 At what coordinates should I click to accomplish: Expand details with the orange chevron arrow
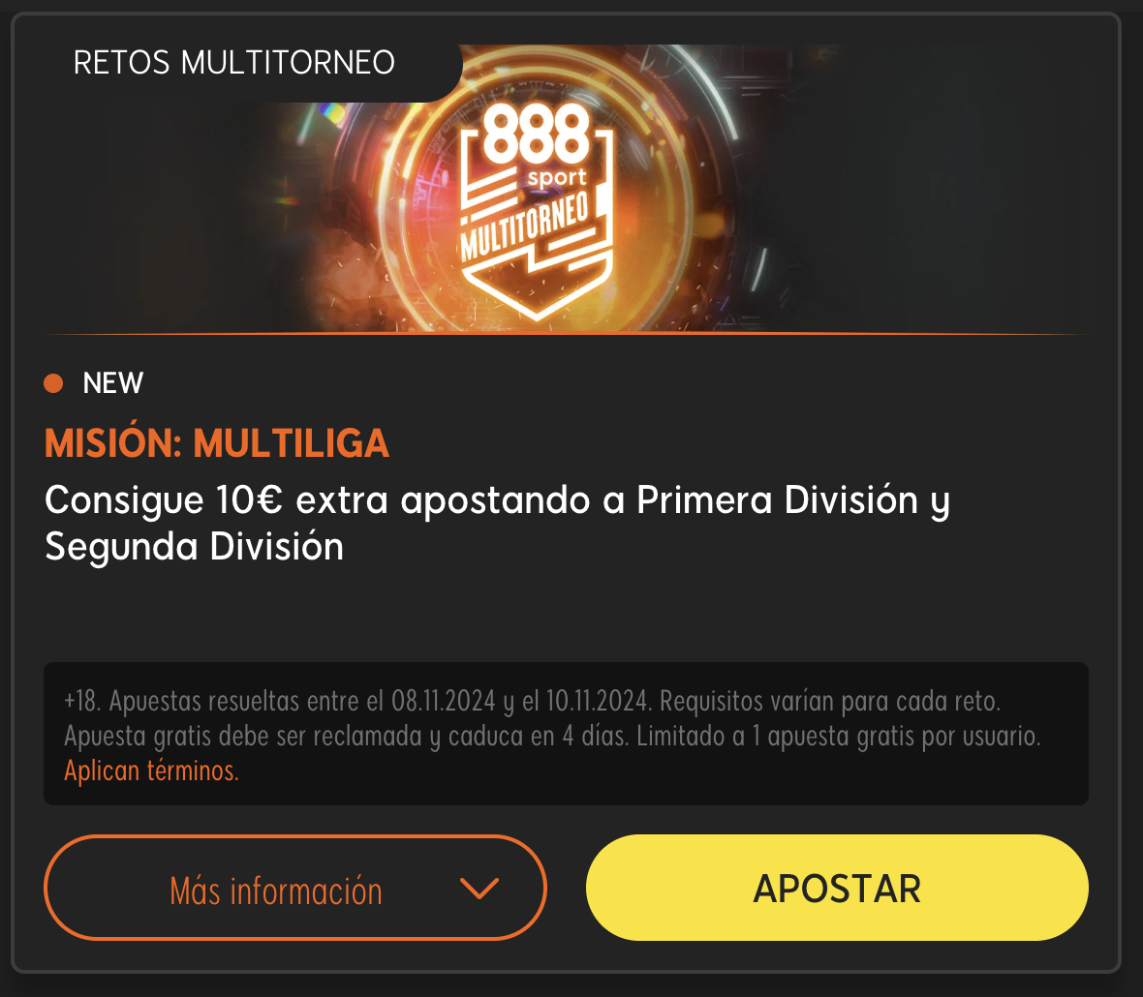[479, 888]
